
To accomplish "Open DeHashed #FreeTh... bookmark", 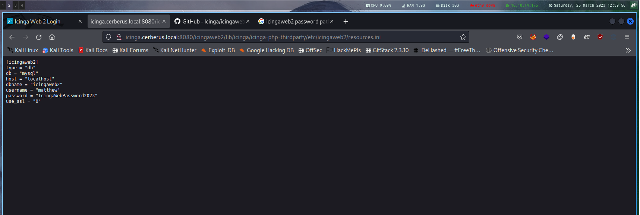I will tap(447, 50).
